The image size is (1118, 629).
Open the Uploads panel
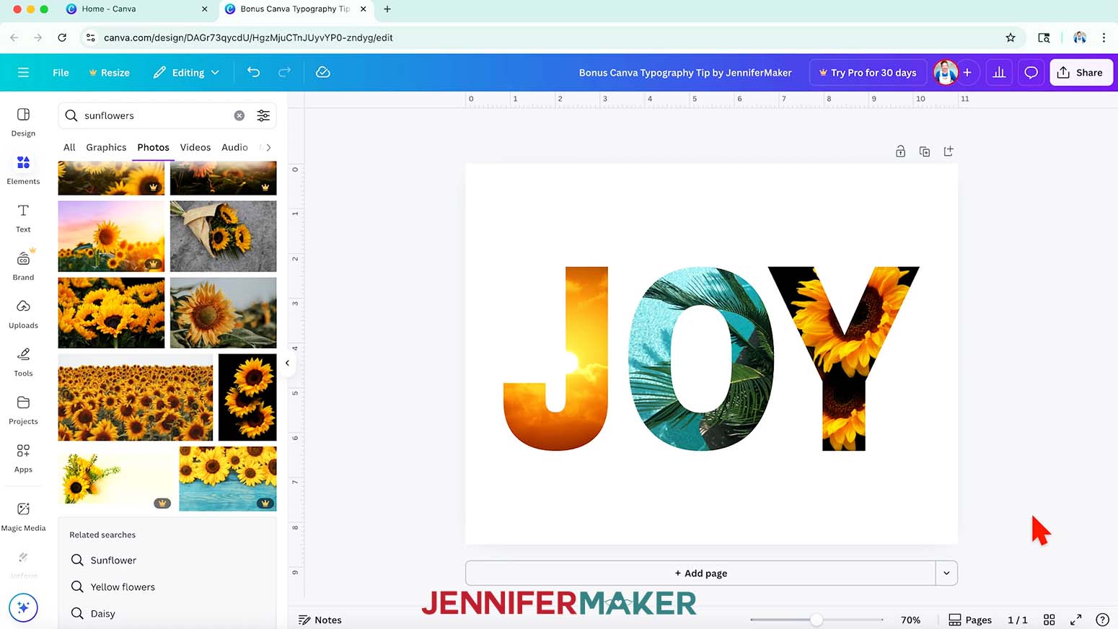(x=23, y=314)
